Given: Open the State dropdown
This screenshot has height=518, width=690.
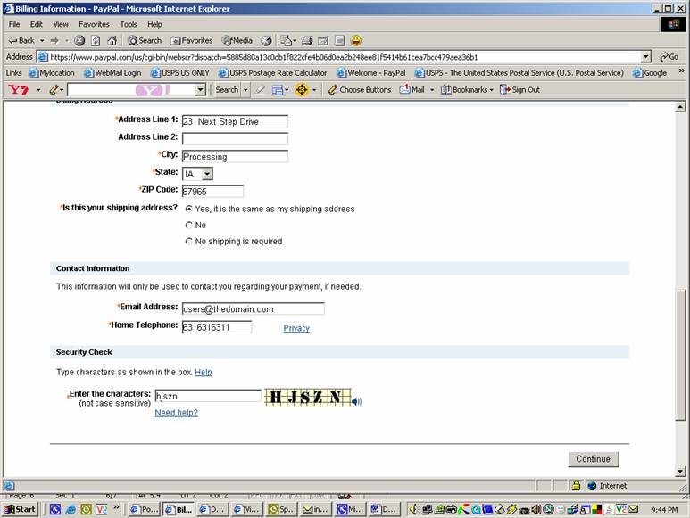Looking at the screenshot, I should pos(207,174).
